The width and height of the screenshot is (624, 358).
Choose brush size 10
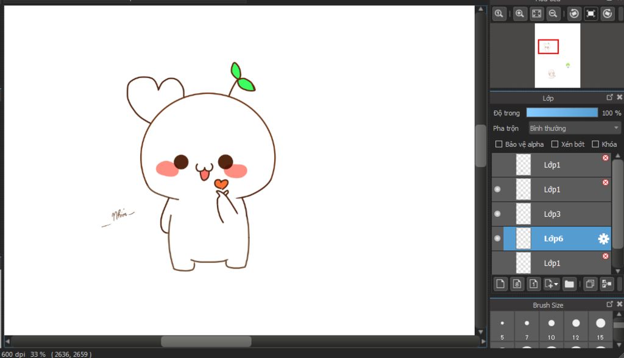coord(551,328)
